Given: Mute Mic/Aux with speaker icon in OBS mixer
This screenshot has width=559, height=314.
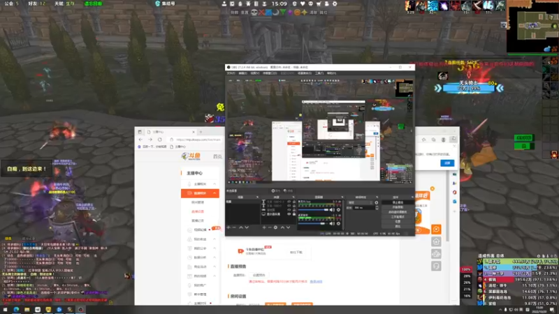Looking at the screenshot, I should tap(332, 210).
